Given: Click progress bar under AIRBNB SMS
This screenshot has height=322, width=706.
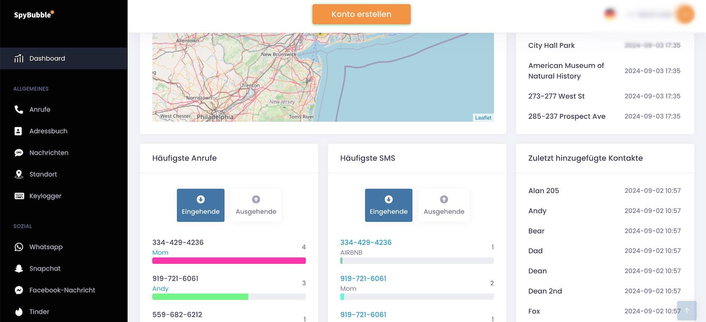Looking at the screenshot, I should (417, 261).
